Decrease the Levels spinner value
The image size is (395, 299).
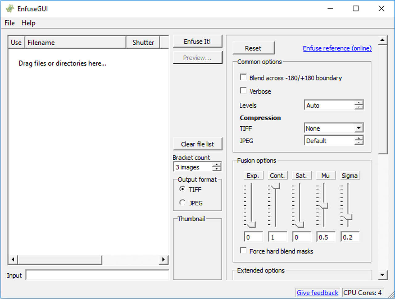(x=359, y=108)
